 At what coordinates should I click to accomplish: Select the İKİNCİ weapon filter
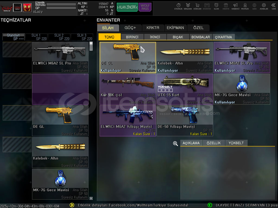[x=155, y=37]
